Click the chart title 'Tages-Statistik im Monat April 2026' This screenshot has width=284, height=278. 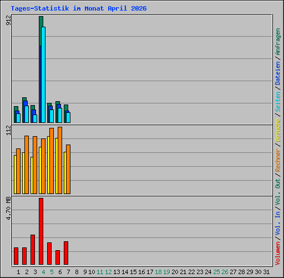point(79,8)
